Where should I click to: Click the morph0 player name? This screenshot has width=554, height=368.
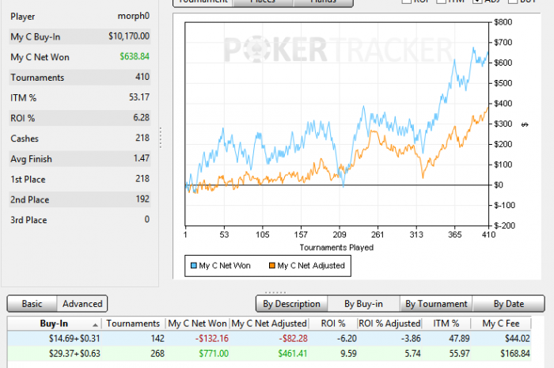[x=134, y=17]
